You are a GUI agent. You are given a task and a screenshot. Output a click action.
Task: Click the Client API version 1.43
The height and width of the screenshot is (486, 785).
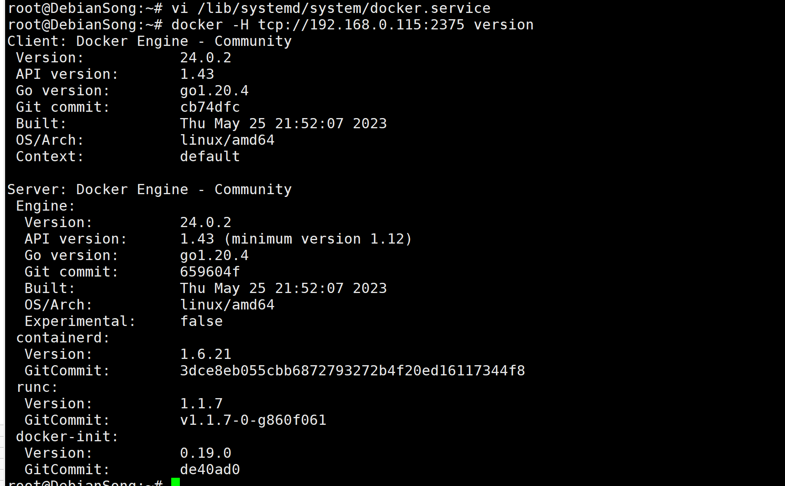197,74
